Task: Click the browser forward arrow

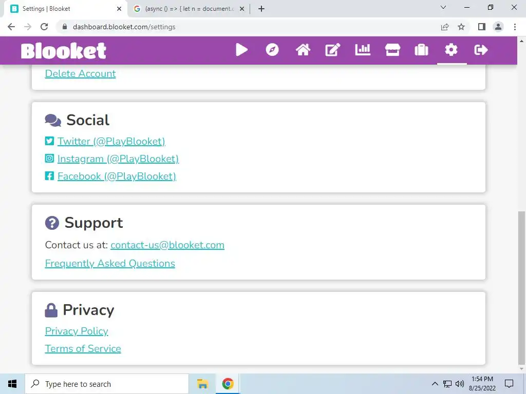Action: click(28, 27)
